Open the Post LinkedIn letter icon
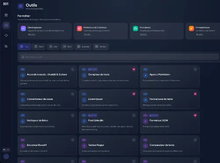The image size is (220, 163). pos(84,121)
